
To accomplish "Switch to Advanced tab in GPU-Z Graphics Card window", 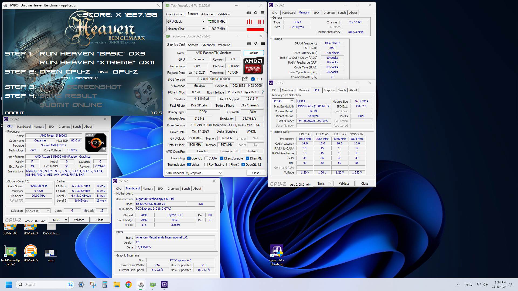I will coord(208,45).
